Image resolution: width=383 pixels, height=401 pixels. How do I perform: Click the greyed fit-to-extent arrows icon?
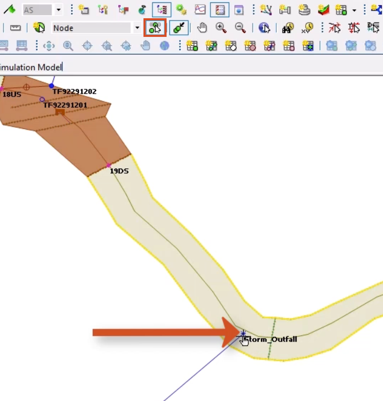49,46
